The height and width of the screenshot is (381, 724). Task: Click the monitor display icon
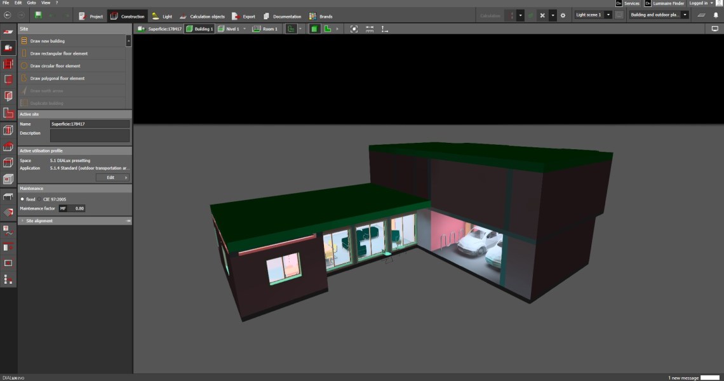715,29
